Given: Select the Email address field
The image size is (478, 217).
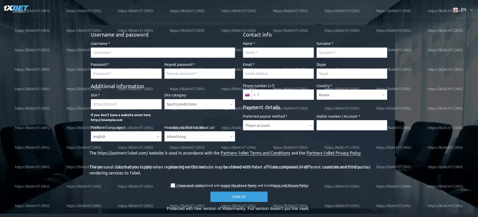Looking at the screenshot, I should point(278,74).
